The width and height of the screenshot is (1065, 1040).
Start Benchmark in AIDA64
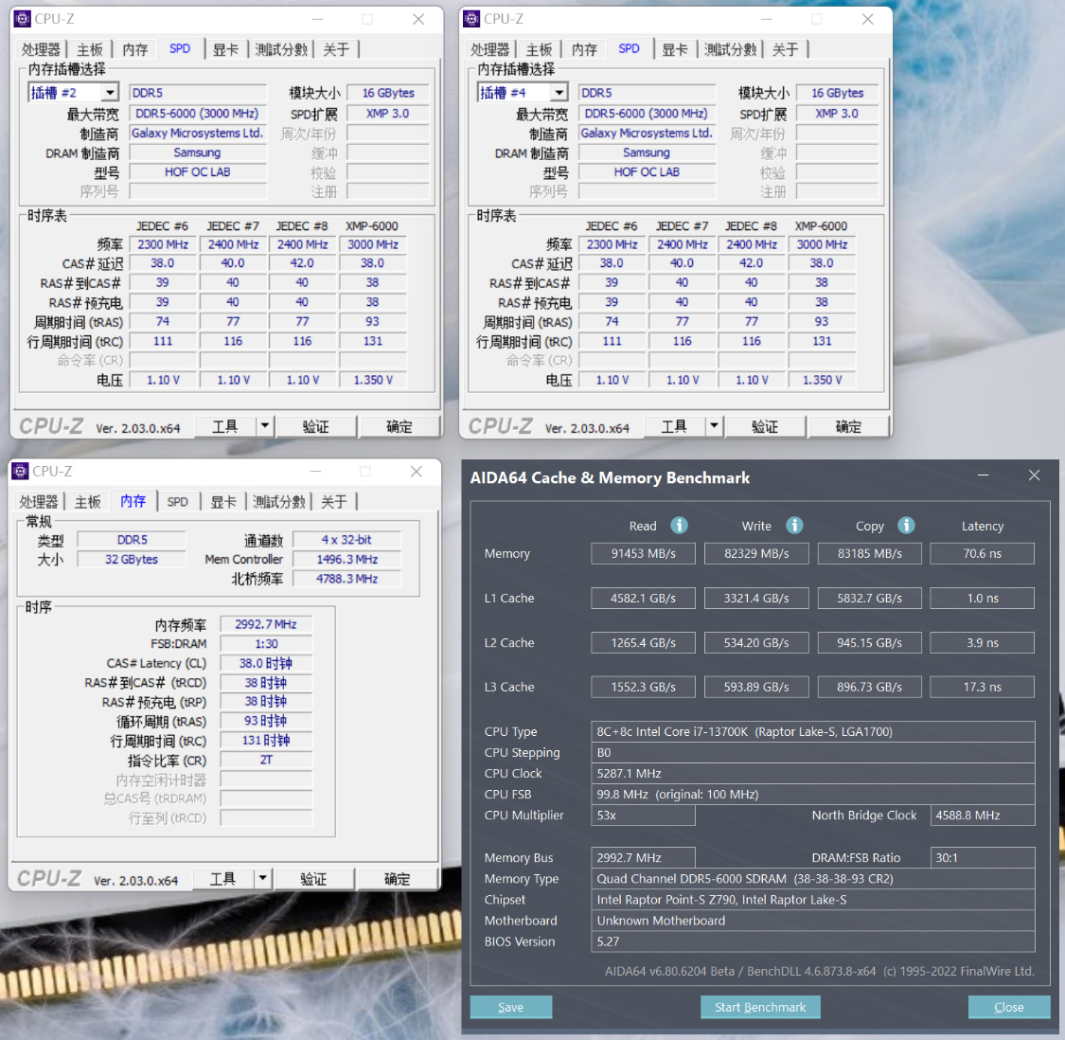760,1007
